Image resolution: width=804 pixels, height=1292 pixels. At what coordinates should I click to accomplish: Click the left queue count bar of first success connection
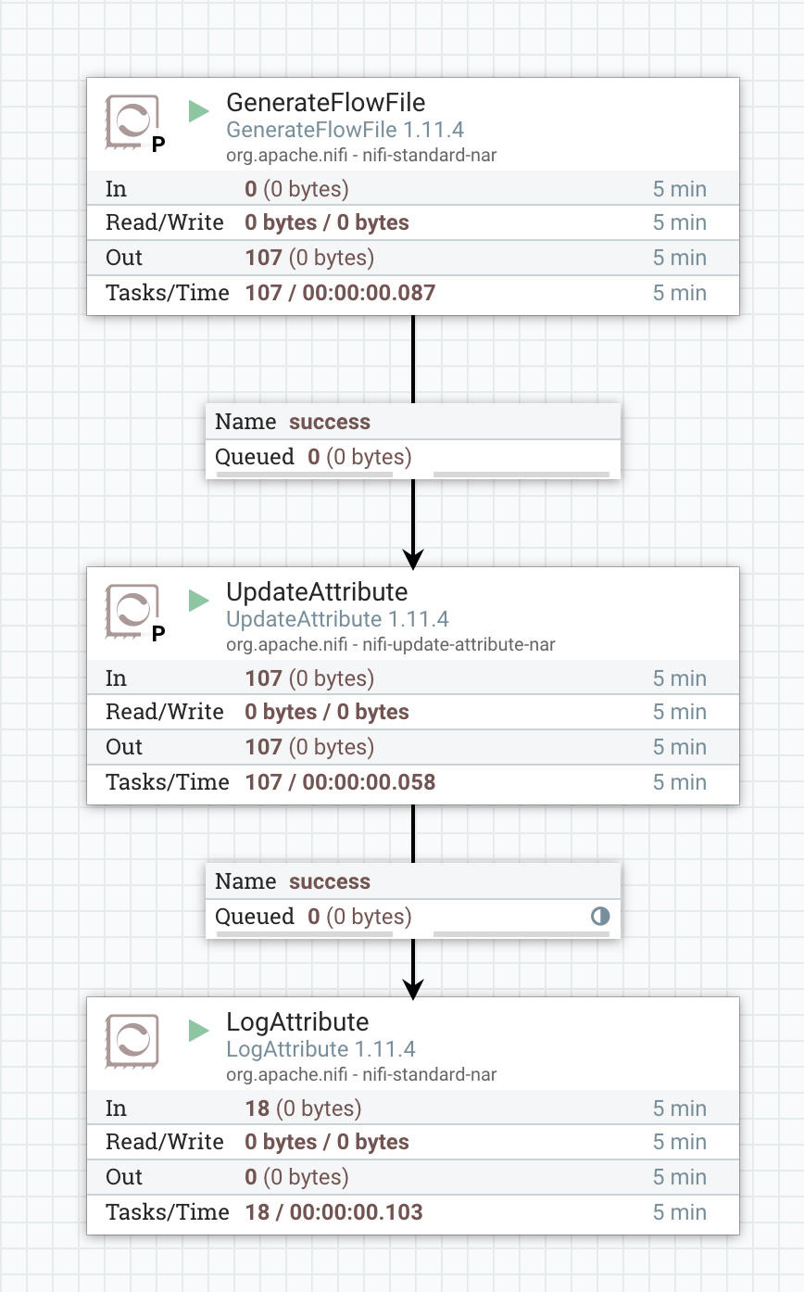pyautogui.click(x=305, y=475)
